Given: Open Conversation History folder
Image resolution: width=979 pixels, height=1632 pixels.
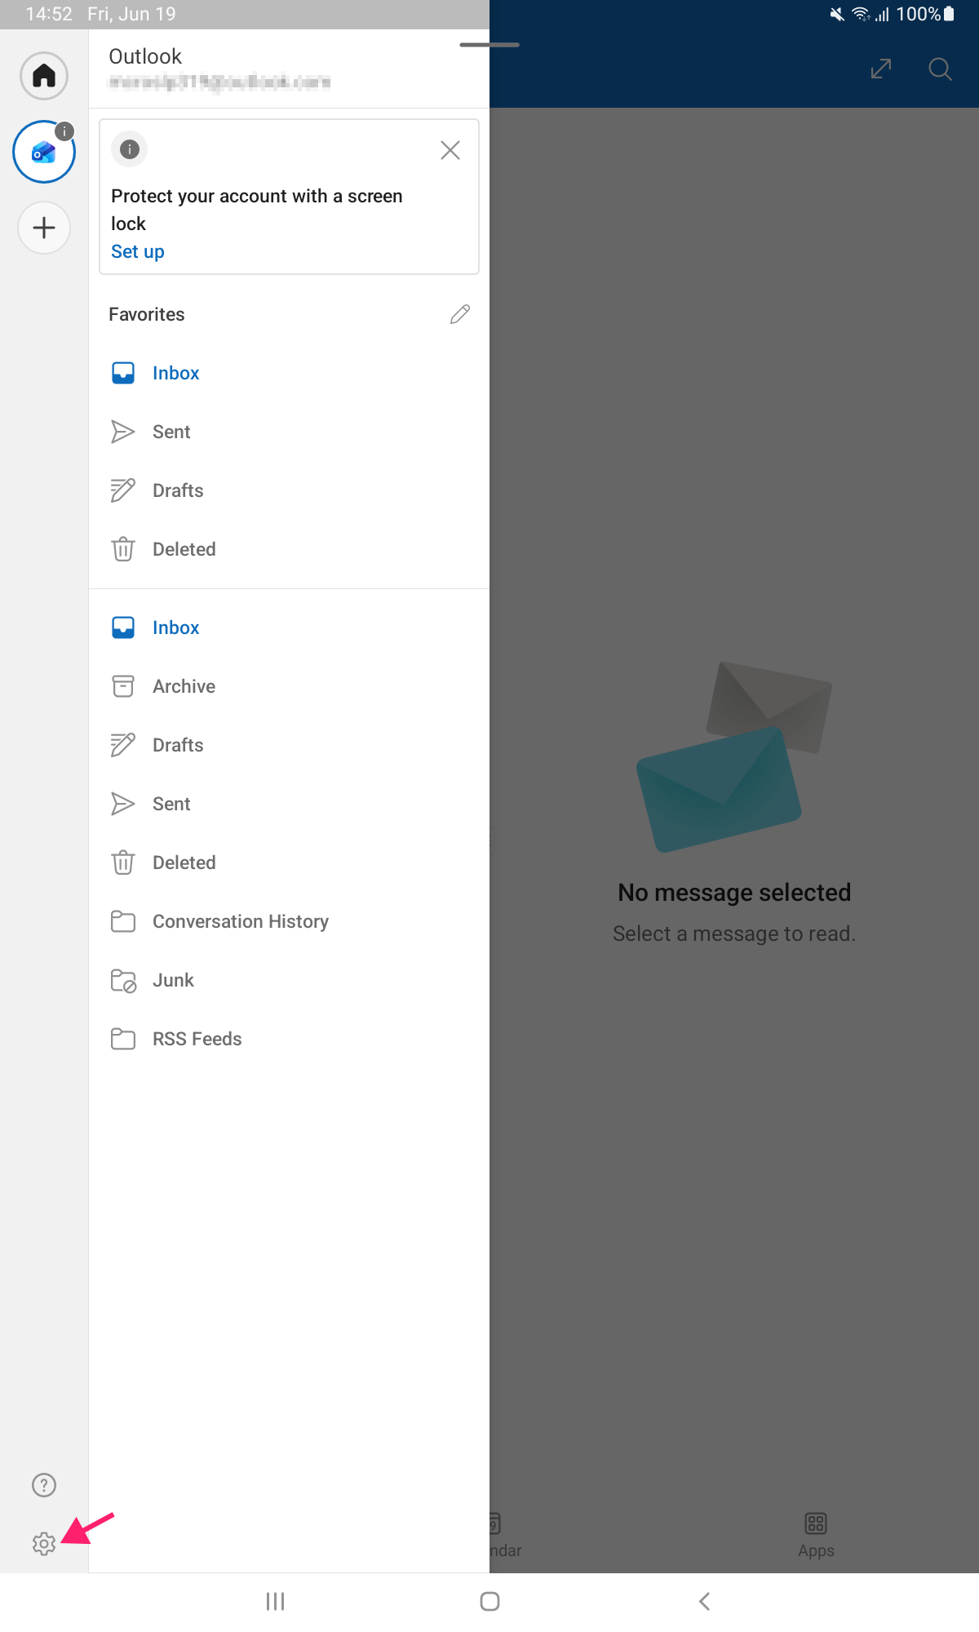Looking at the screenshot, I should 289,921.
